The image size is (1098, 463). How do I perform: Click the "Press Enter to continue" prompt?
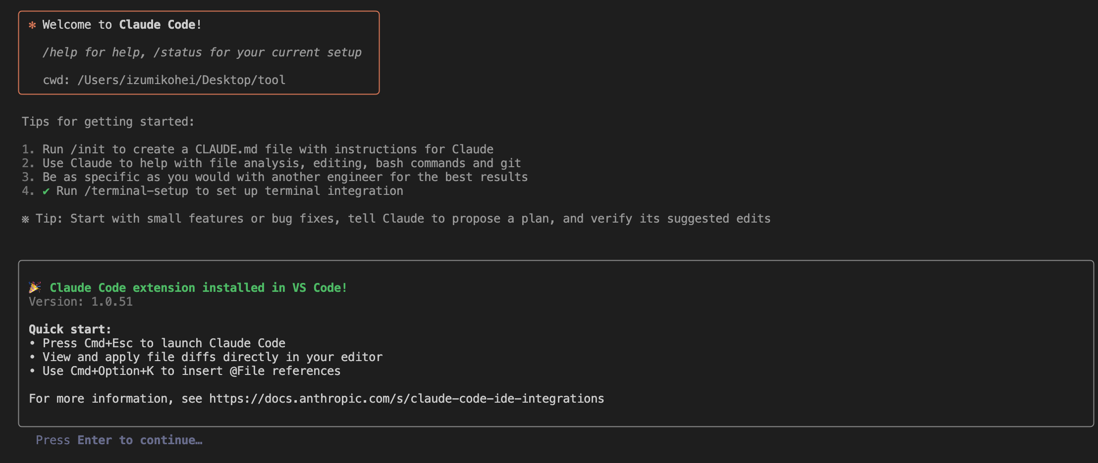[x=119, y=440]
